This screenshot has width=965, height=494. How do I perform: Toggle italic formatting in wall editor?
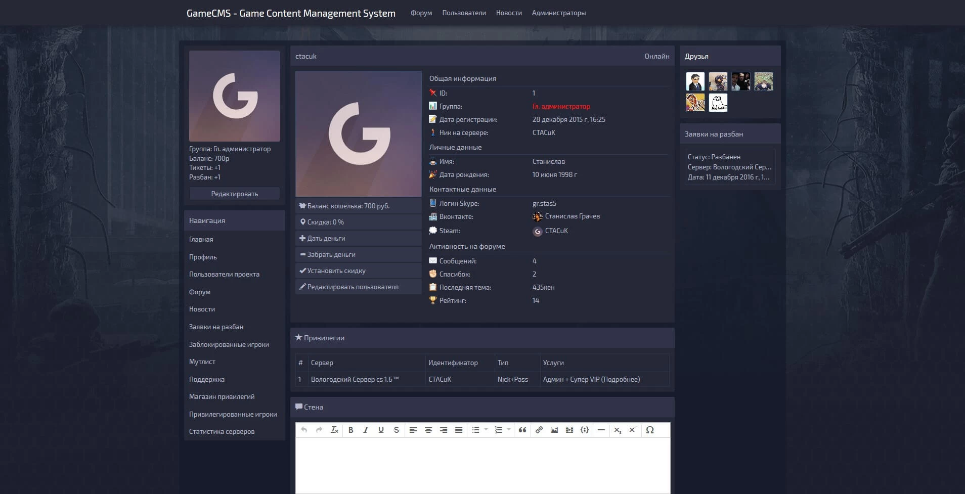(366, 430)
